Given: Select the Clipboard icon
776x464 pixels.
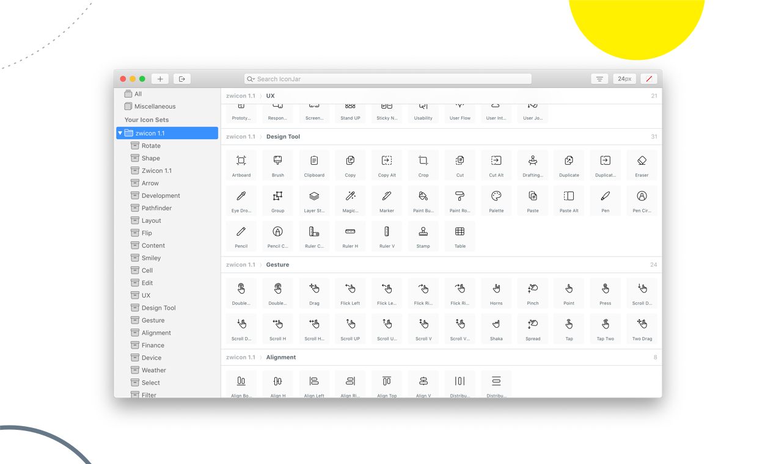Looking at the screenshot, I should pyautogui.click(x=314, y=165).
